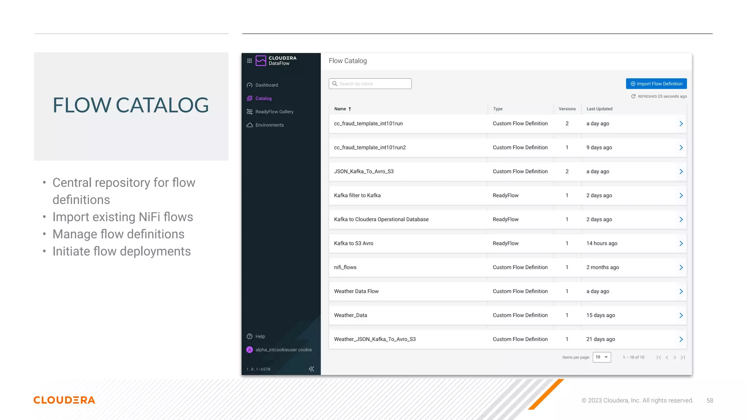This screenshot has width=747, height=420.
Task: Expand cc_fraud_template_int101run2 row chevron
Action: click(681, 148)
